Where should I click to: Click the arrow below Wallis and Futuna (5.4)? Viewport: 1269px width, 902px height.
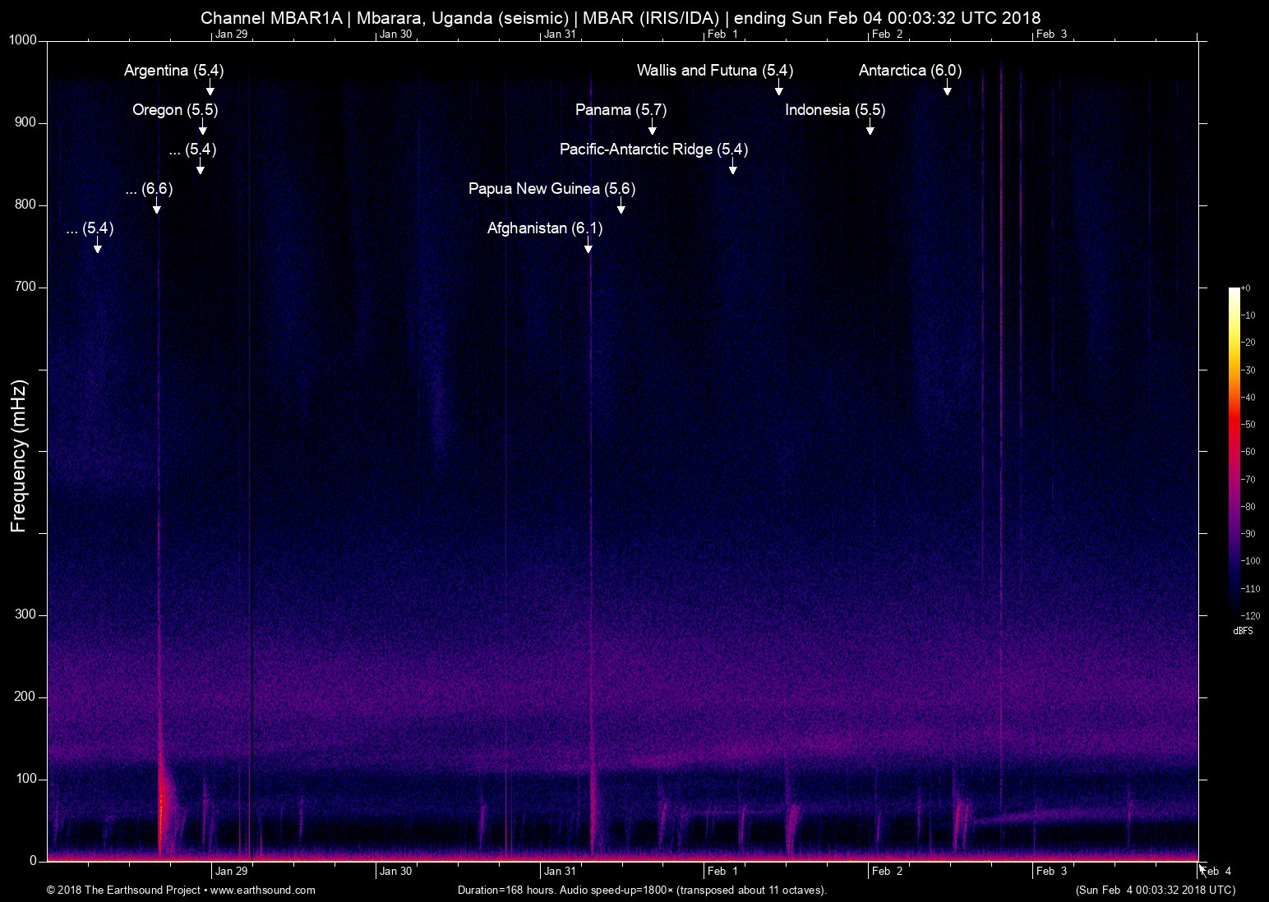(778, 89)
